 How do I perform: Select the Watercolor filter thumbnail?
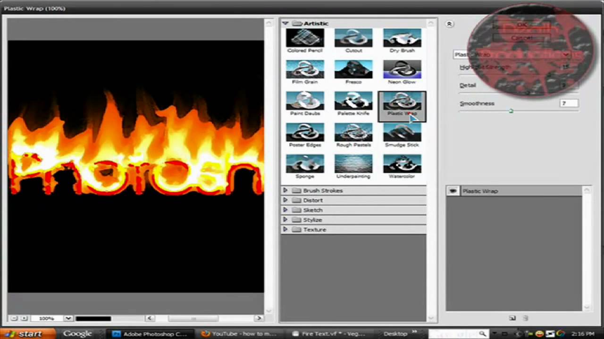(x=402, y=167)
